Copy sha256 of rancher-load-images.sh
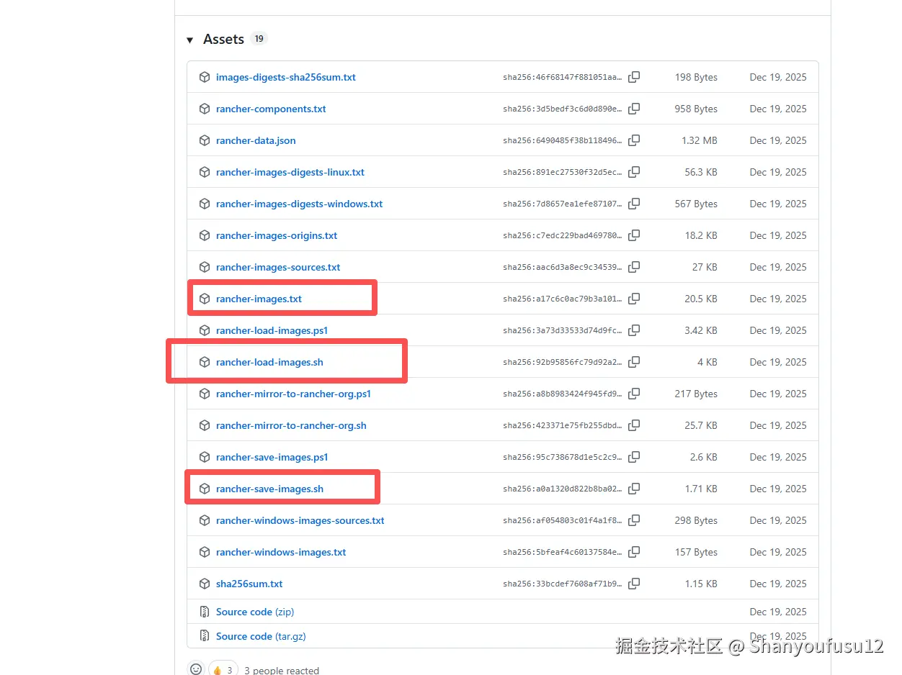The height and width of the screenshot is (675, 902). tap(634, 362)
